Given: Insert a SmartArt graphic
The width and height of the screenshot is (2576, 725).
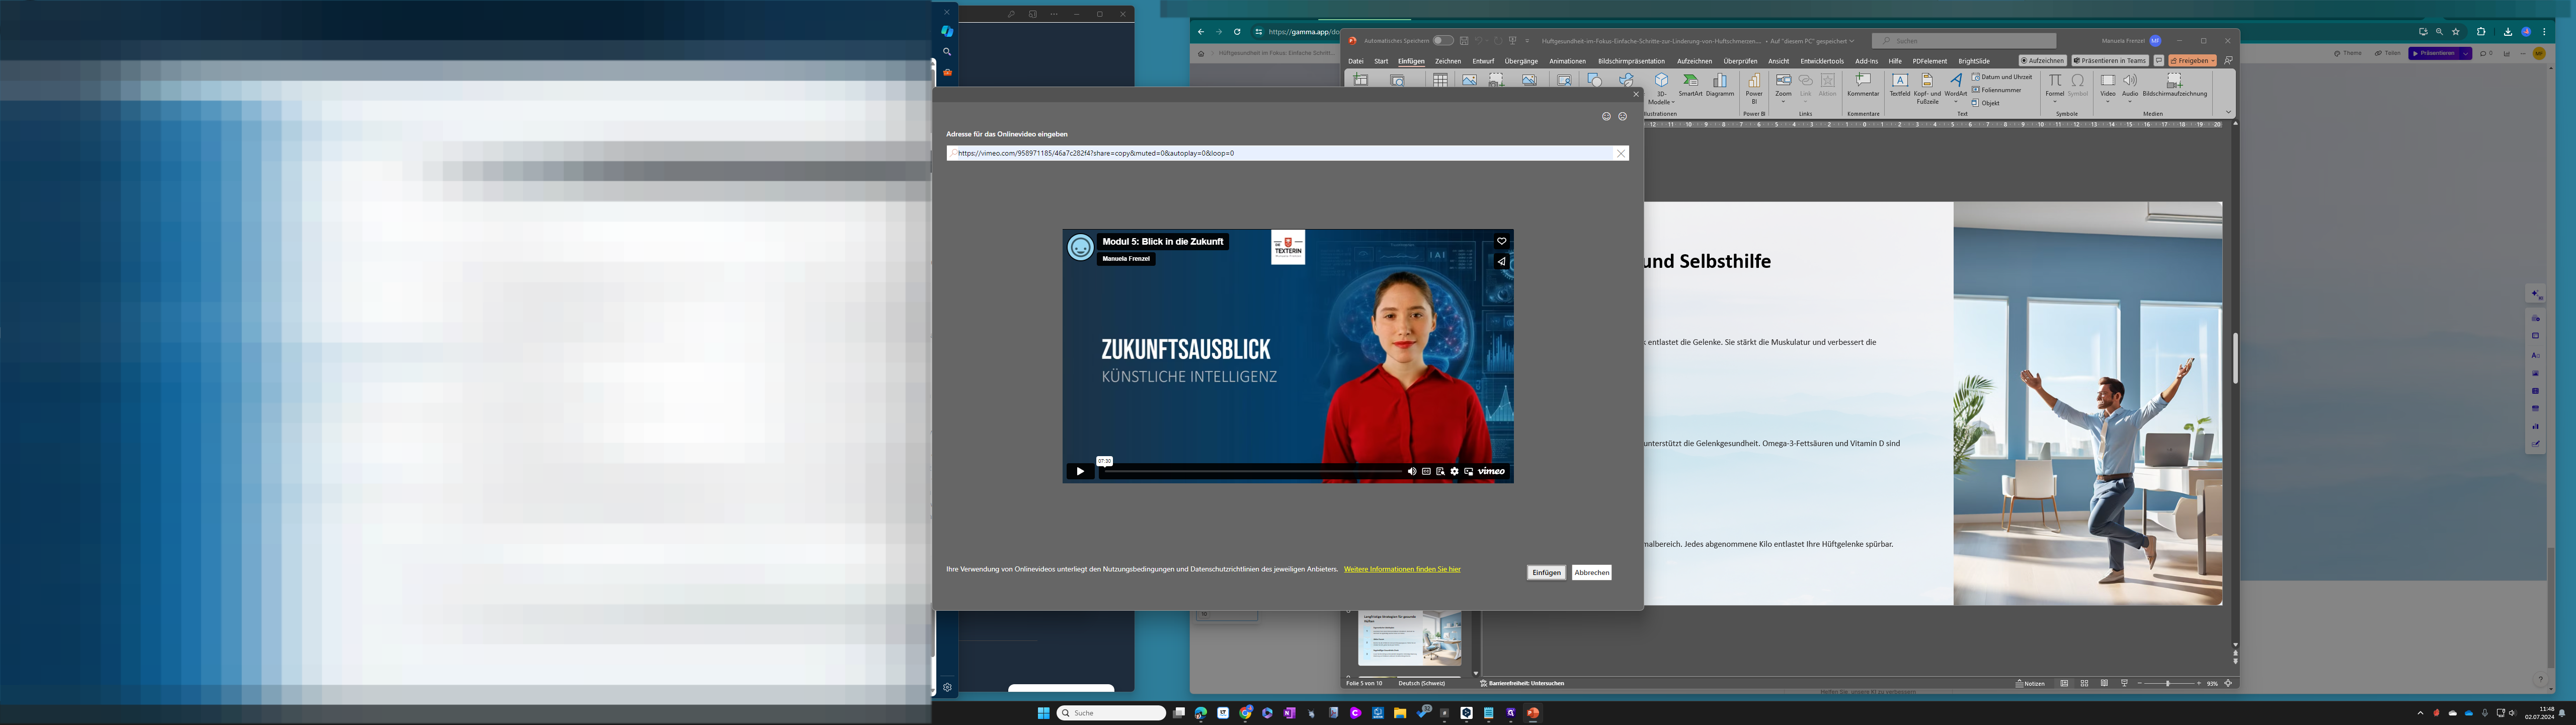Looking at the screenshot, I should [x=1690, y=85].
